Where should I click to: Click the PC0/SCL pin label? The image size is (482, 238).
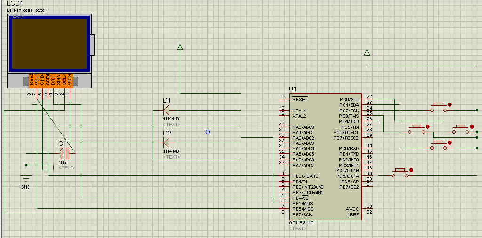click(349, 100)
